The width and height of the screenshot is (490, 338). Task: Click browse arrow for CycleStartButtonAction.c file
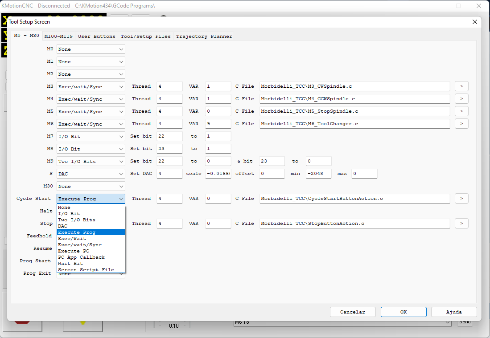click(461, 199)
